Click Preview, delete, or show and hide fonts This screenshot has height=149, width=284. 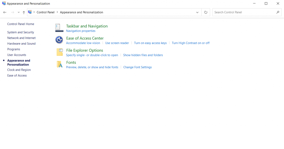click(x=92, y=67)
